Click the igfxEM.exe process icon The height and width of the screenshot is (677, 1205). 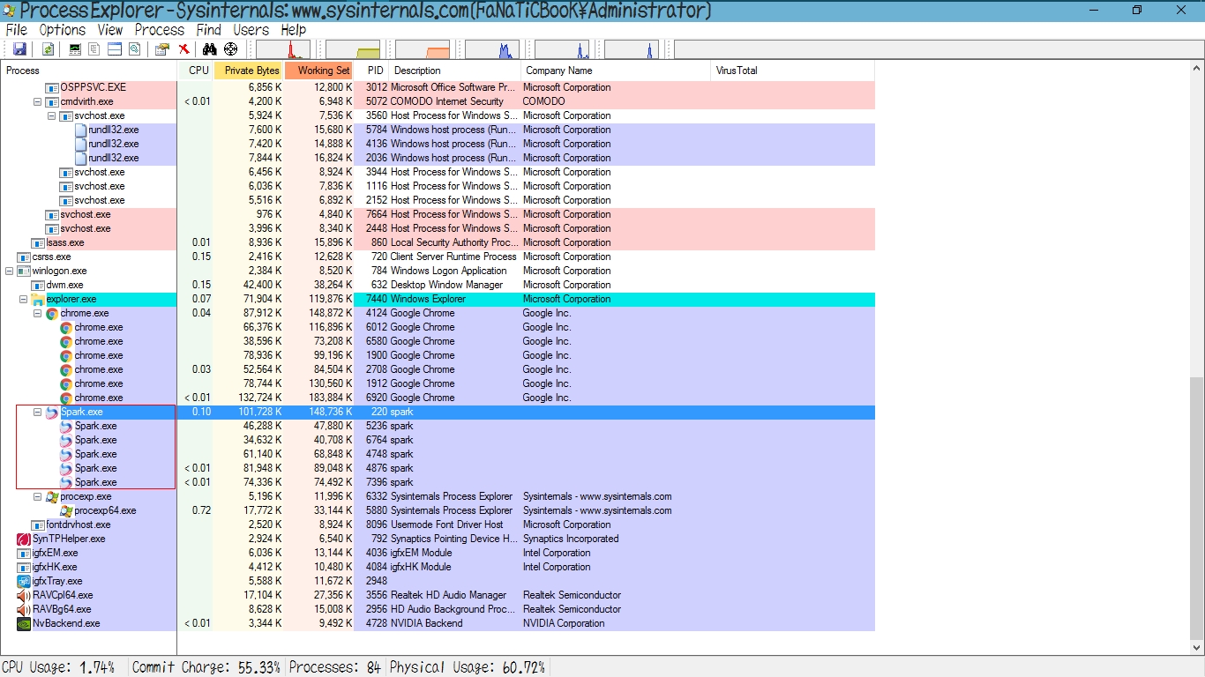pos(24,554)
